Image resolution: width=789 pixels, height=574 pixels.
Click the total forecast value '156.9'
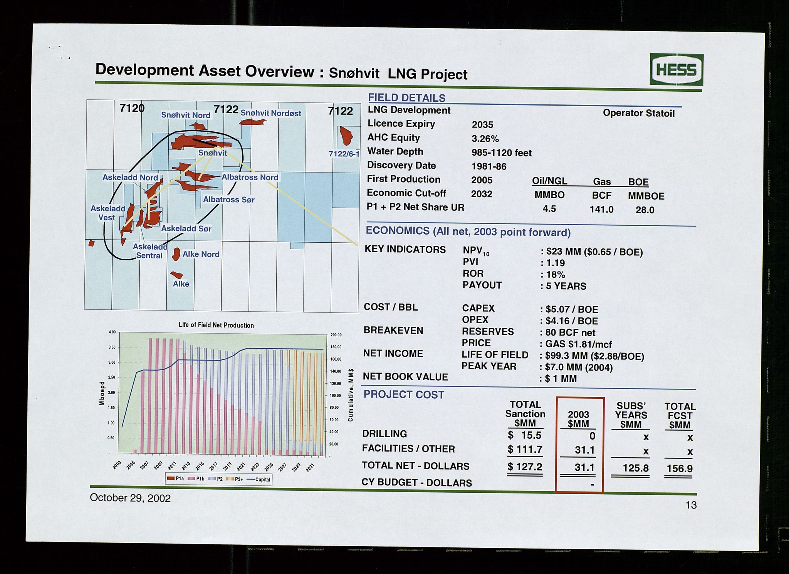[x=679, y=469]
